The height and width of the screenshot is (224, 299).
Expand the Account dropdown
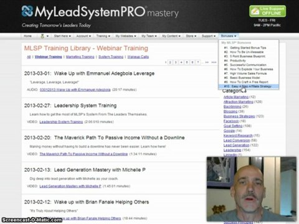tap(83, 36)
